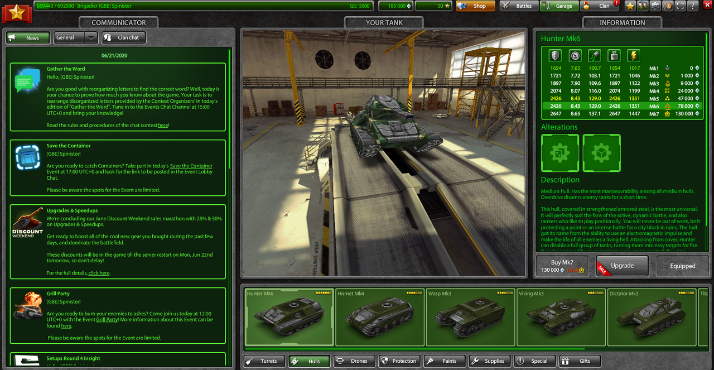The height and width of the screenshot is (370, 714).
Task: Open the second alteration cube slot
Action: pos(602,153)
